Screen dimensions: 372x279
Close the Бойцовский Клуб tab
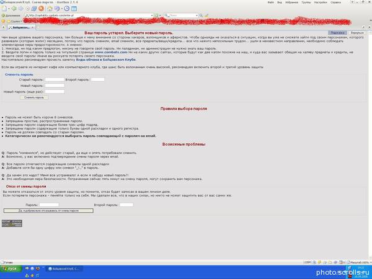click(x=33, y=27)
